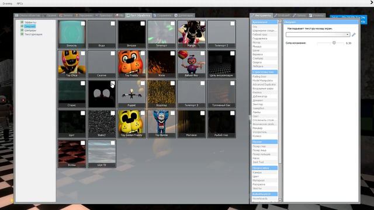Click the tool list scroll-up arrow

[280, 22]
